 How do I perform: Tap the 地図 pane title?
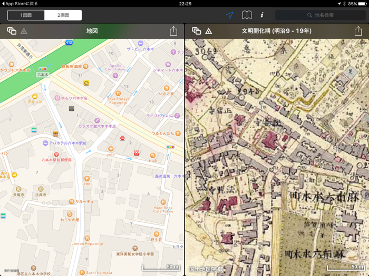click(92, 31)
